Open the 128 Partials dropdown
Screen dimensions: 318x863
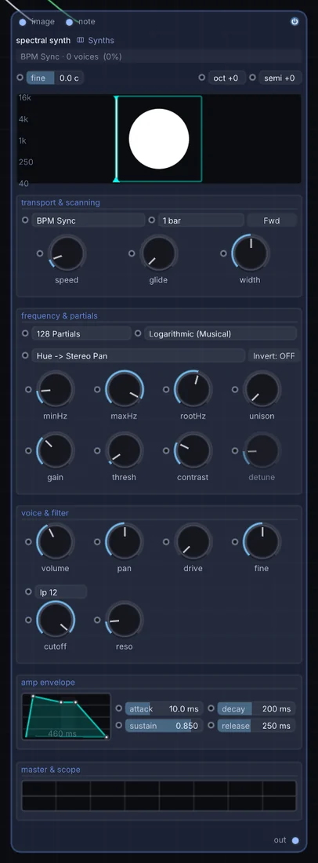pyautogui.click(x=81, y=333)
